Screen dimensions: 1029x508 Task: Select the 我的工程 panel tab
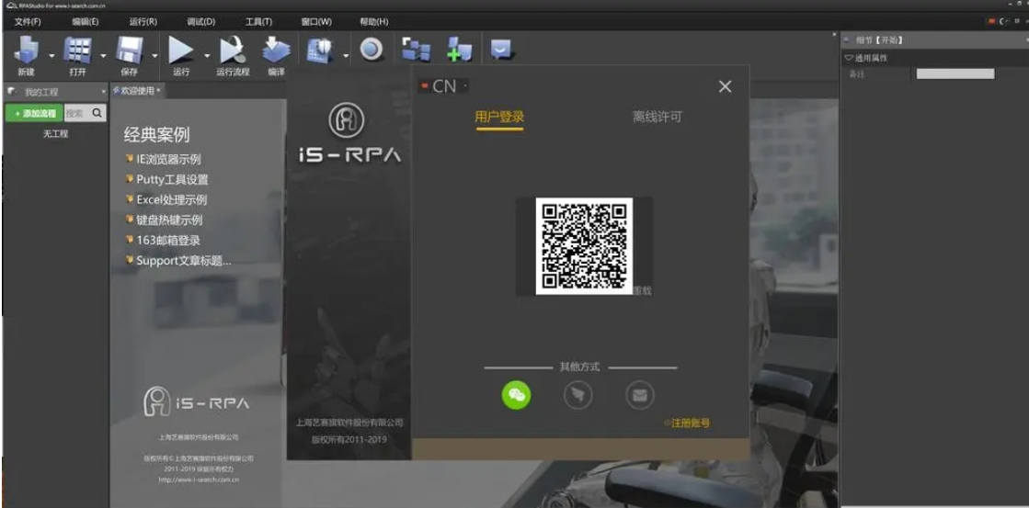pyautogui.click(x=41, y=92)
